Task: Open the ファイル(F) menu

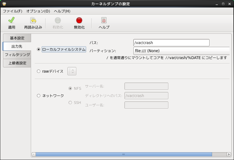Action: [x=13, y=11]
